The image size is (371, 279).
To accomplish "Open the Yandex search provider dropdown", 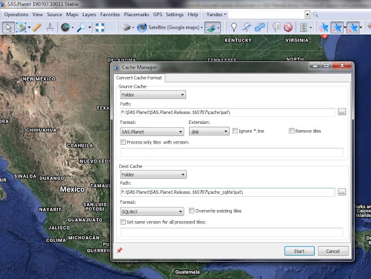I will 216,14.
